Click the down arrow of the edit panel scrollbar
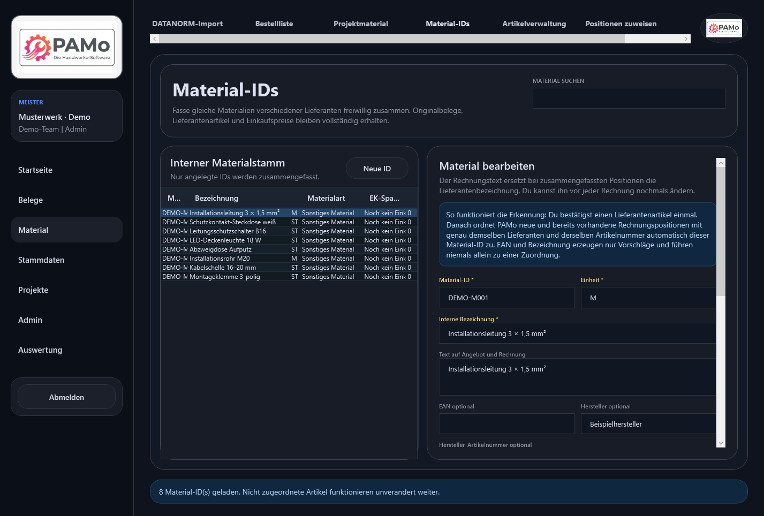Viewport: 764px width, 516px height. (721, 443)
